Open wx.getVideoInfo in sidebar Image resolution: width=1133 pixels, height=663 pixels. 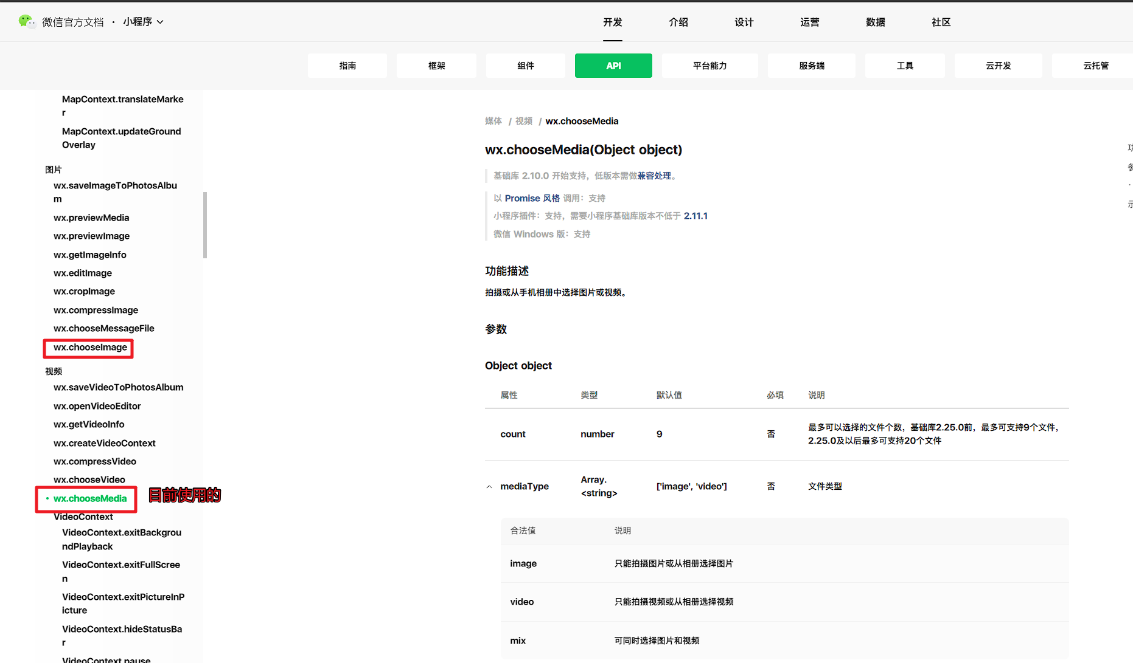click(89, 424)
